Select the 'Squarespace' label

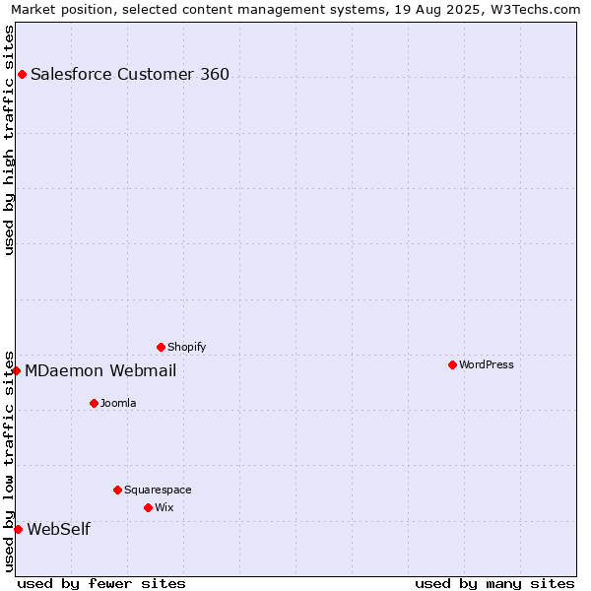158,490
